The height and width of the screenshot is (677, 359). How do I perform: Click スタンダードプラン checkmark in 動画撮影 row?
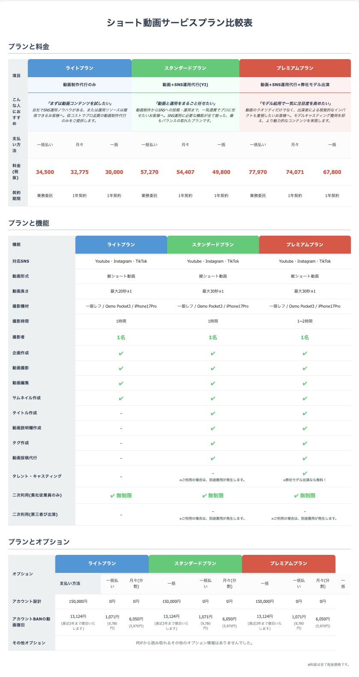(213, 368)
